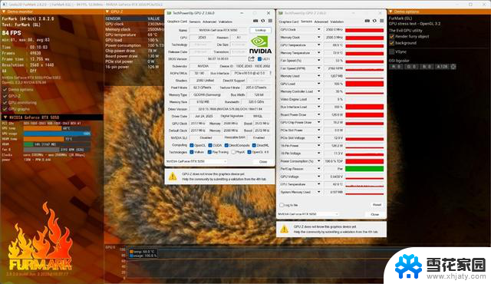This screenshot has height=284, width=491.
Task: Click Close button in Graphics Card window
Action: pos(263,161)
